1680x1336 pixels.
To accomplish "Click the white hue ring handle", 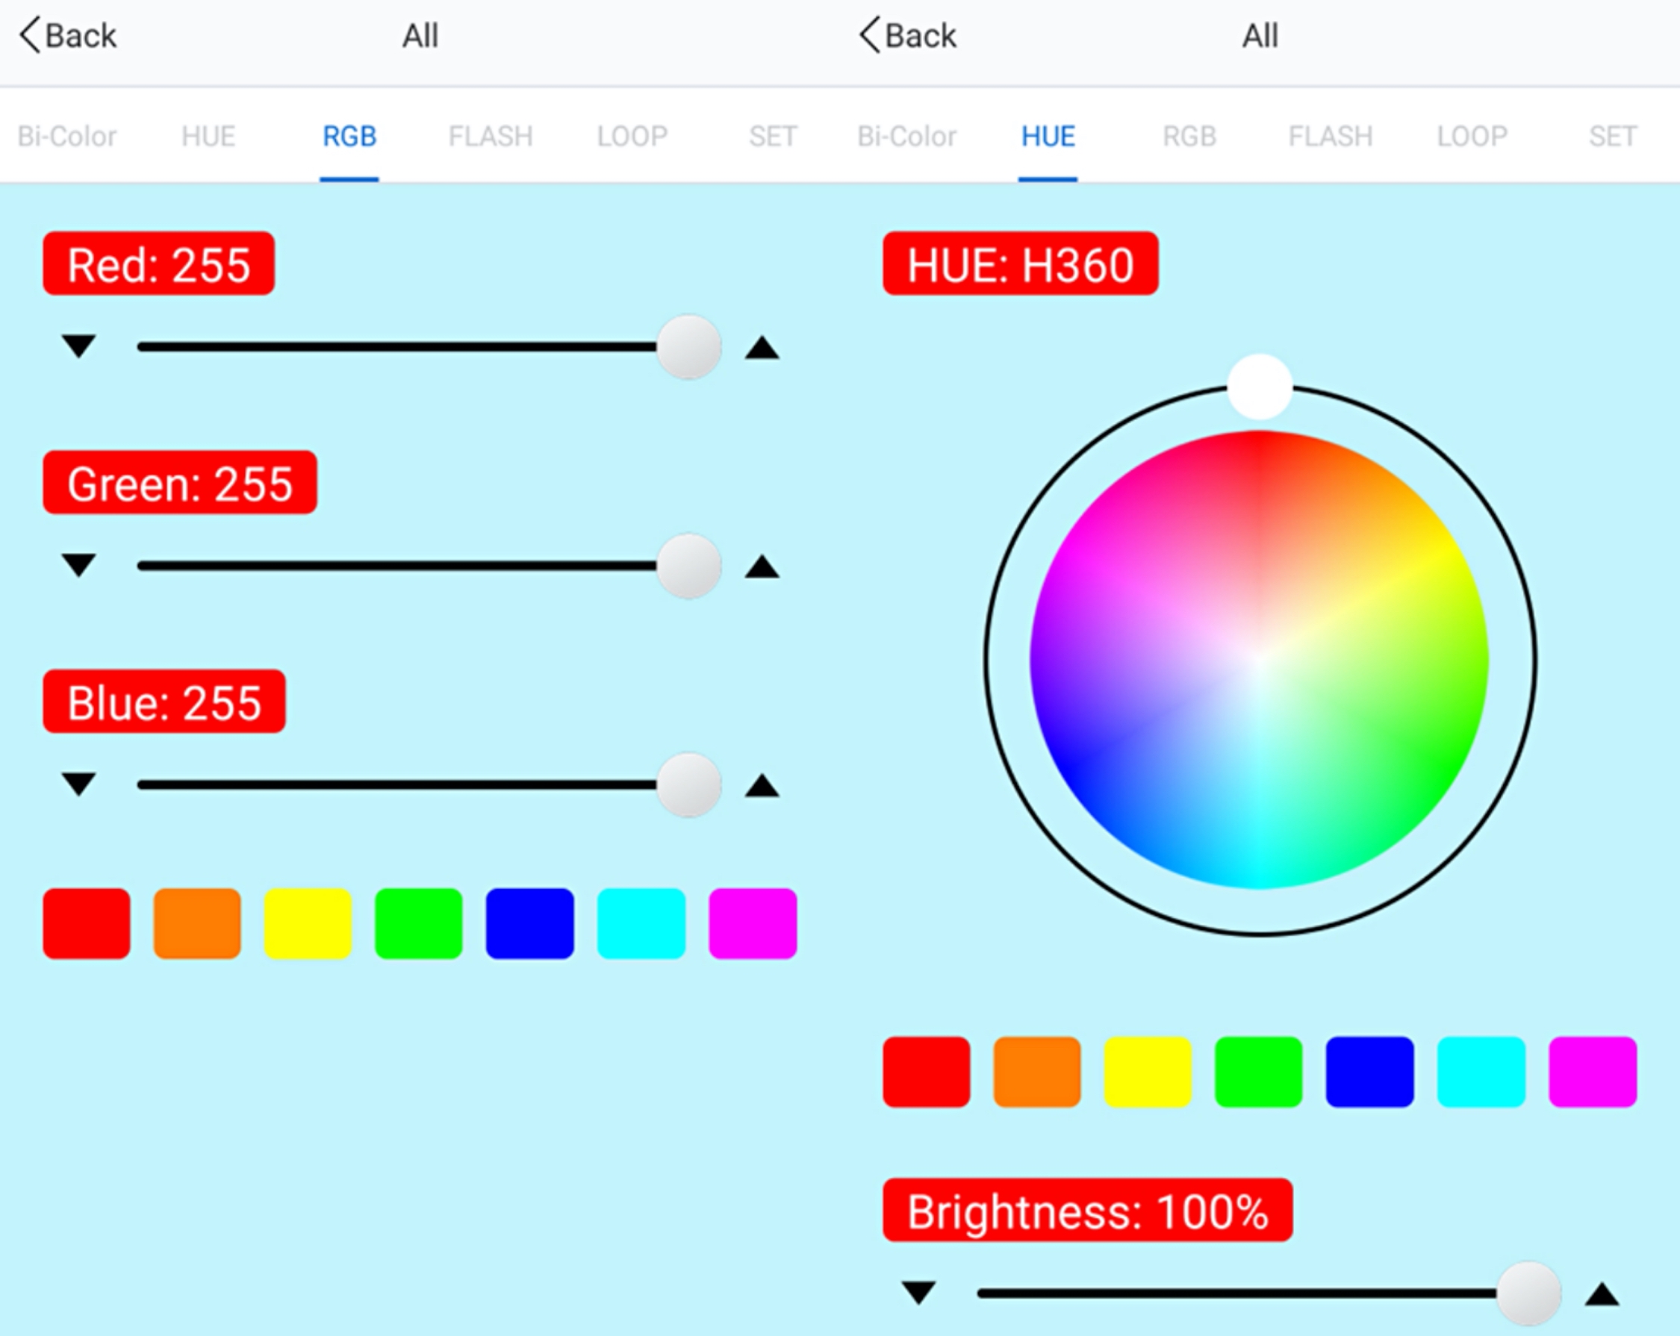I will tap(1259, 387).
